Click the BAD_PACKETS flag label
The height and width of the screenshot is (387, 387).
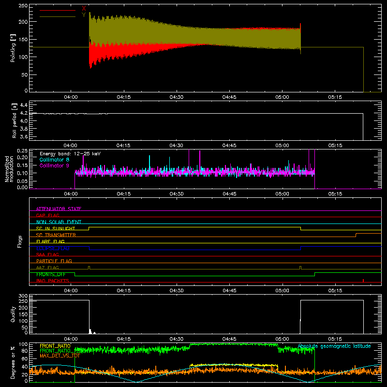[x=53, y=281]
